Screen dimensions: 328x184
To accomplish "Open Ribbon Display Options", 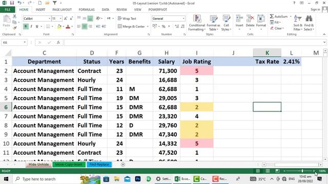I will point(302,3).
